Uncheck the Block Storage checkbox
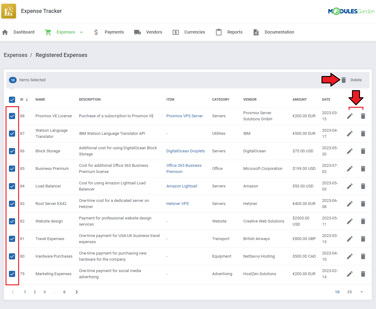Image resolution: width=376 pixels, height=309 pixels. pos(12,151)
